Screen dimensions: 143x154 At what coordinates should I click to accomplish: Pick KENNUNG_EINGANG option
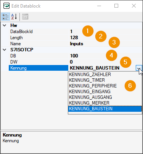[x=105, y=92]
